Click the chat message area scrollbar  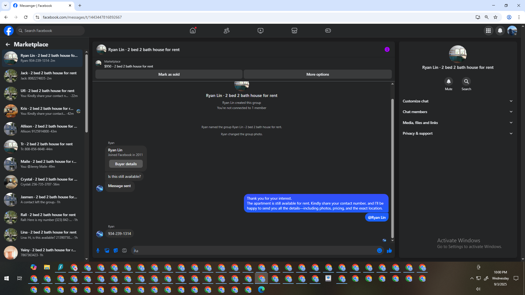pyautogui.click(x=392, y=168)
